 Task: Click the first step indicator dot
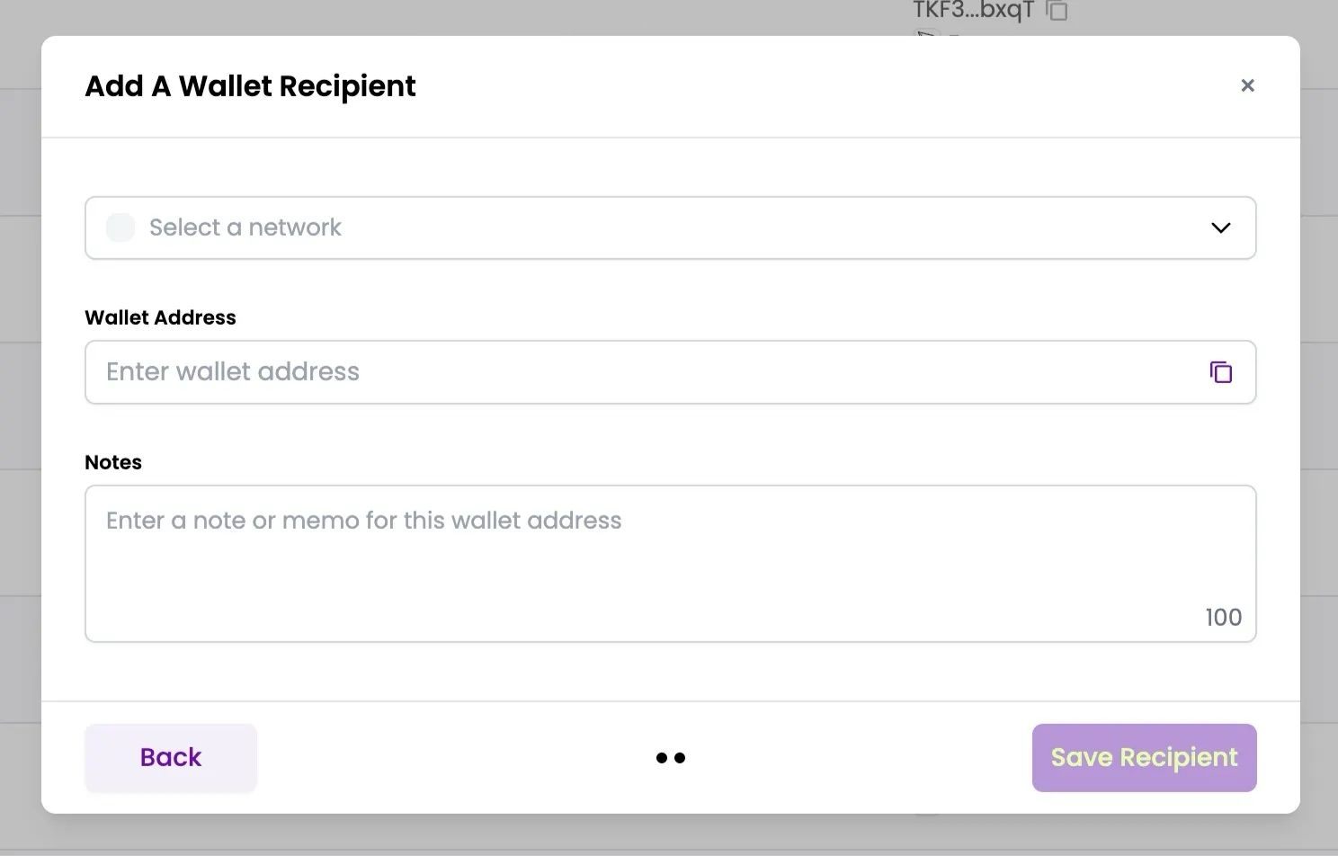662,758
